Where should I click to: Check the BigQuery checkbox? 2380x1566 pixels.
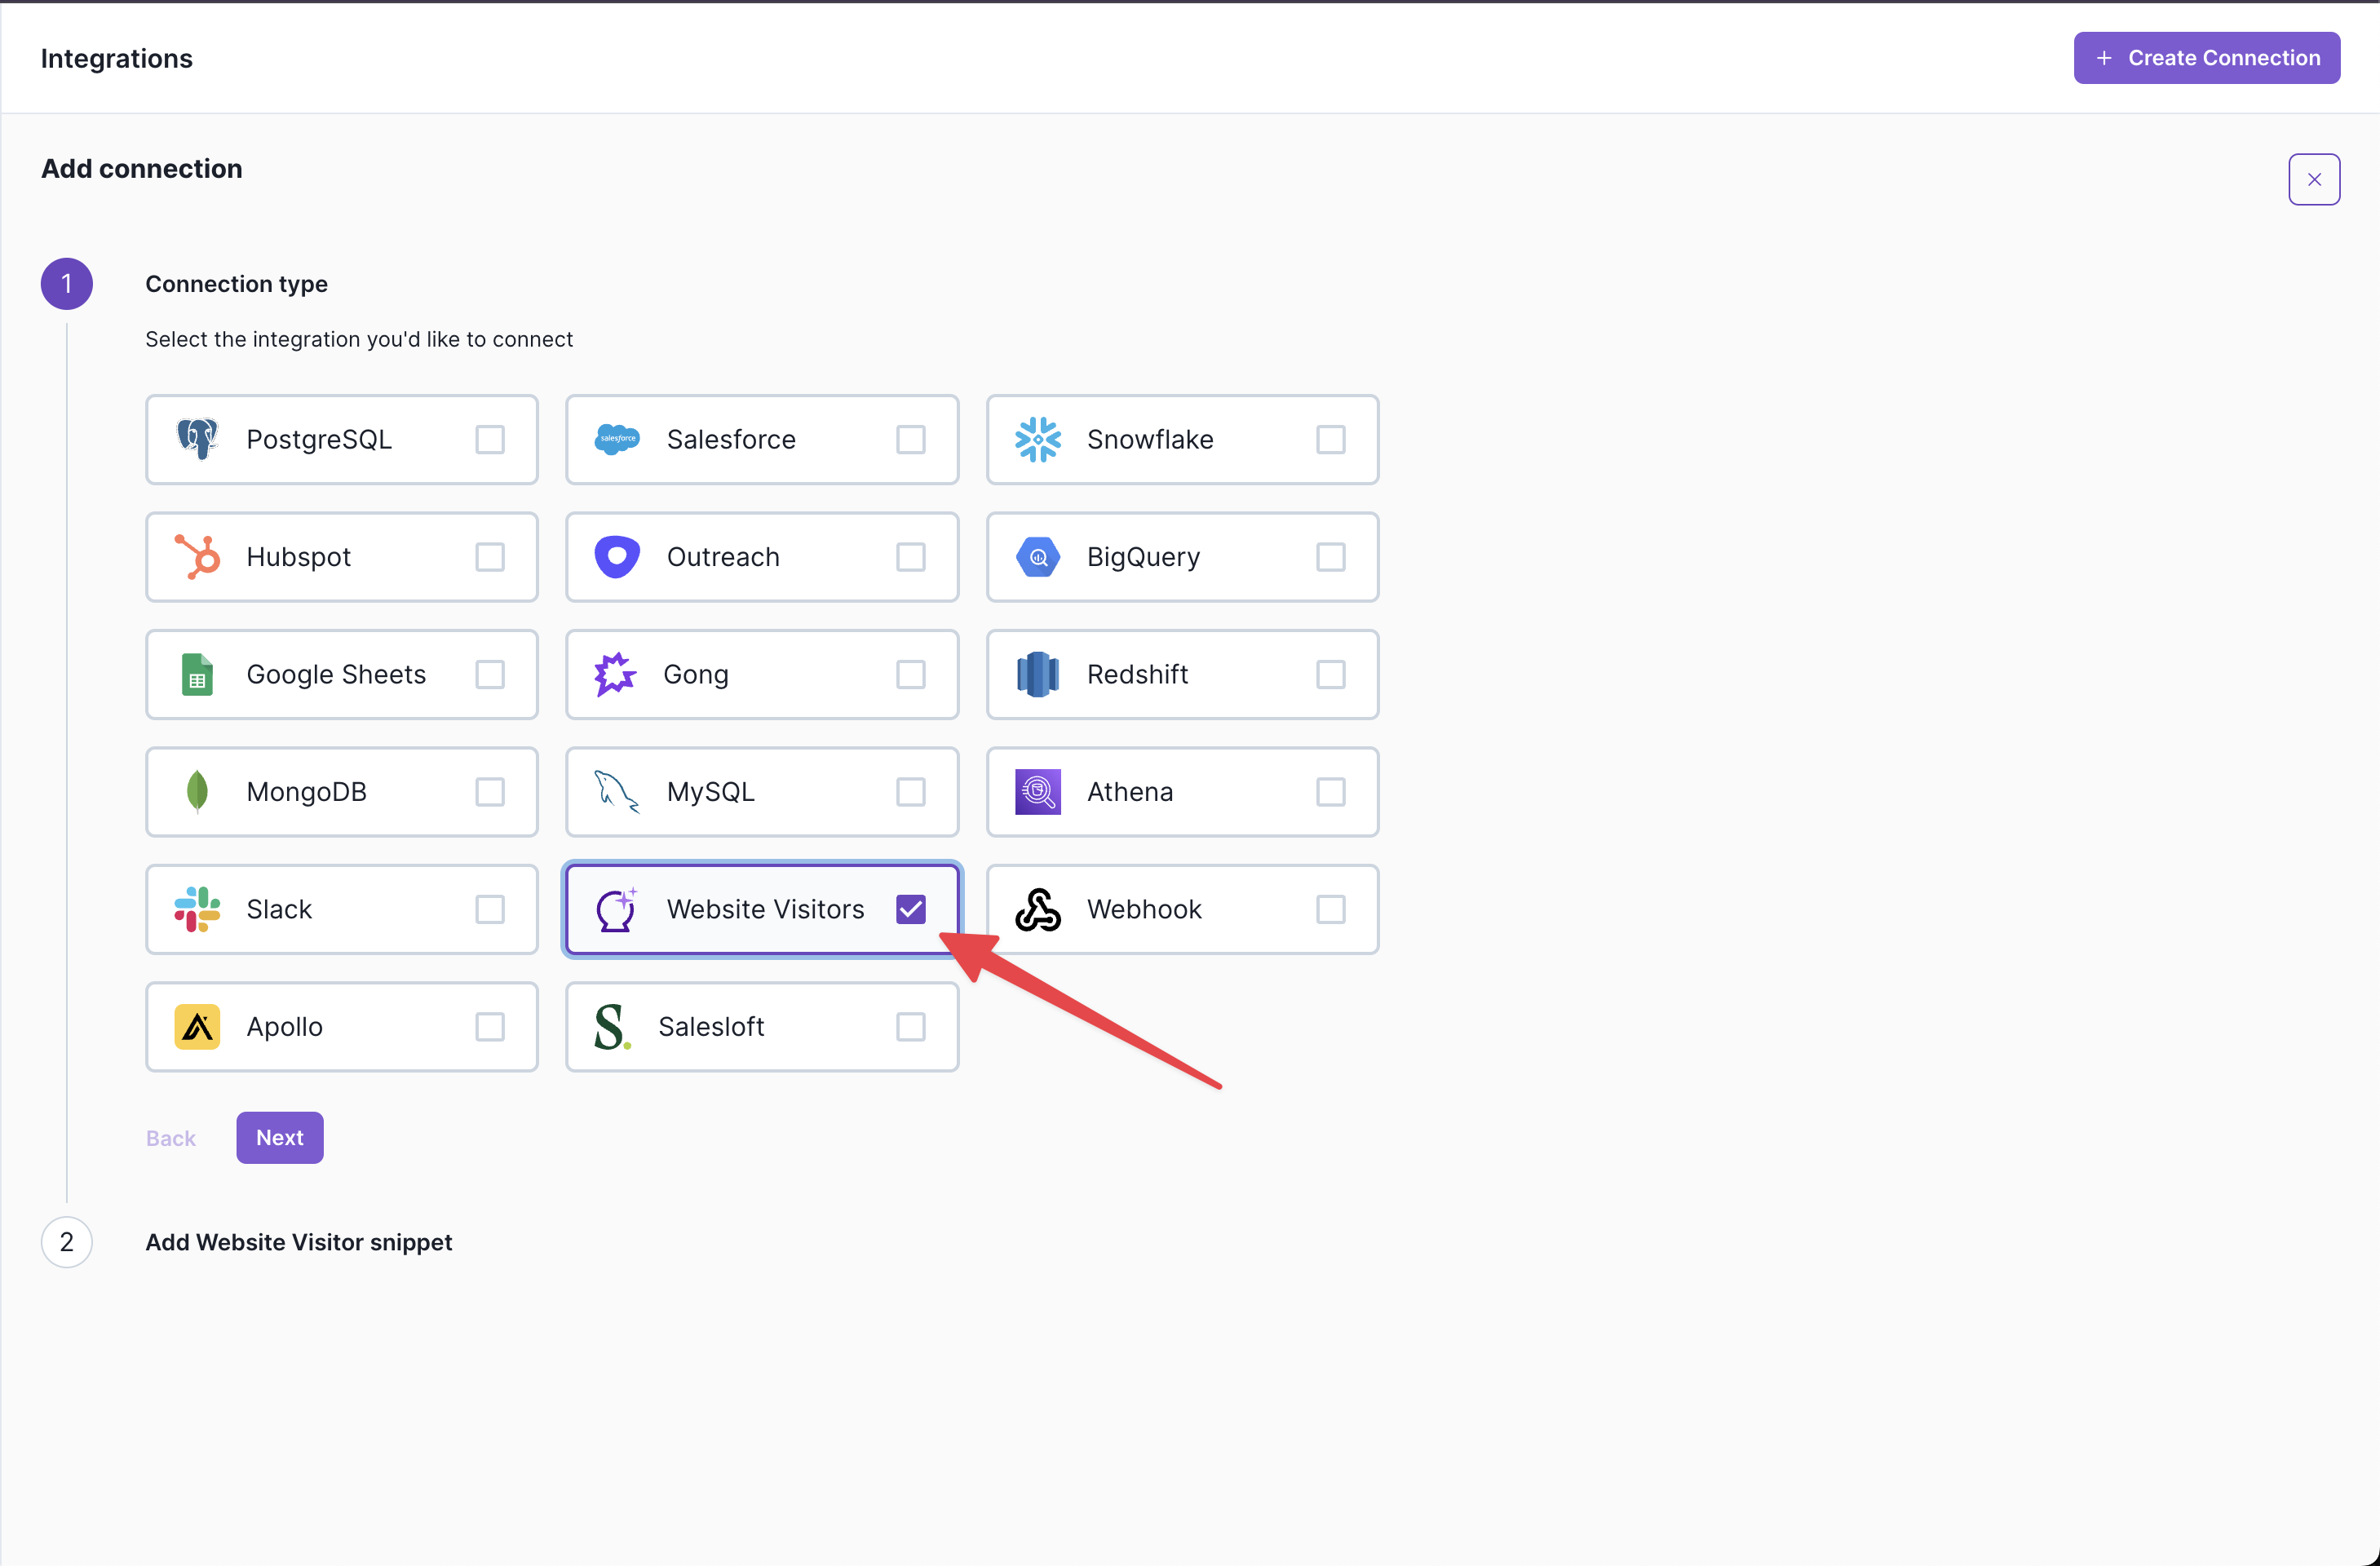click(1330, 557)
